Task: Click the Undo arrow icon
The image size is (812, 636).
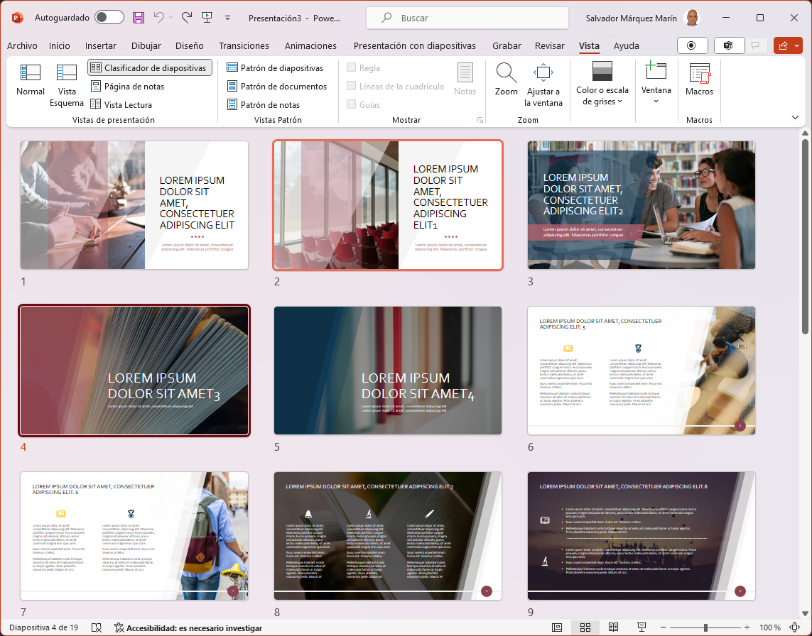Action: [158, 18]
